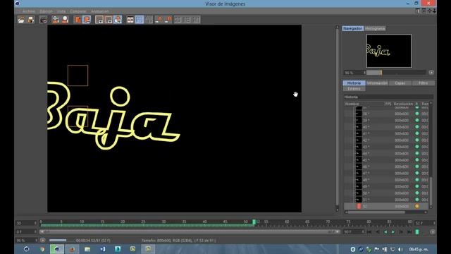
Task: Click the grey grid toolbar icon
Action: [149, 20]
